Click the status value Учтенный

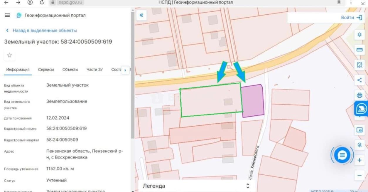tap(56, 180)
